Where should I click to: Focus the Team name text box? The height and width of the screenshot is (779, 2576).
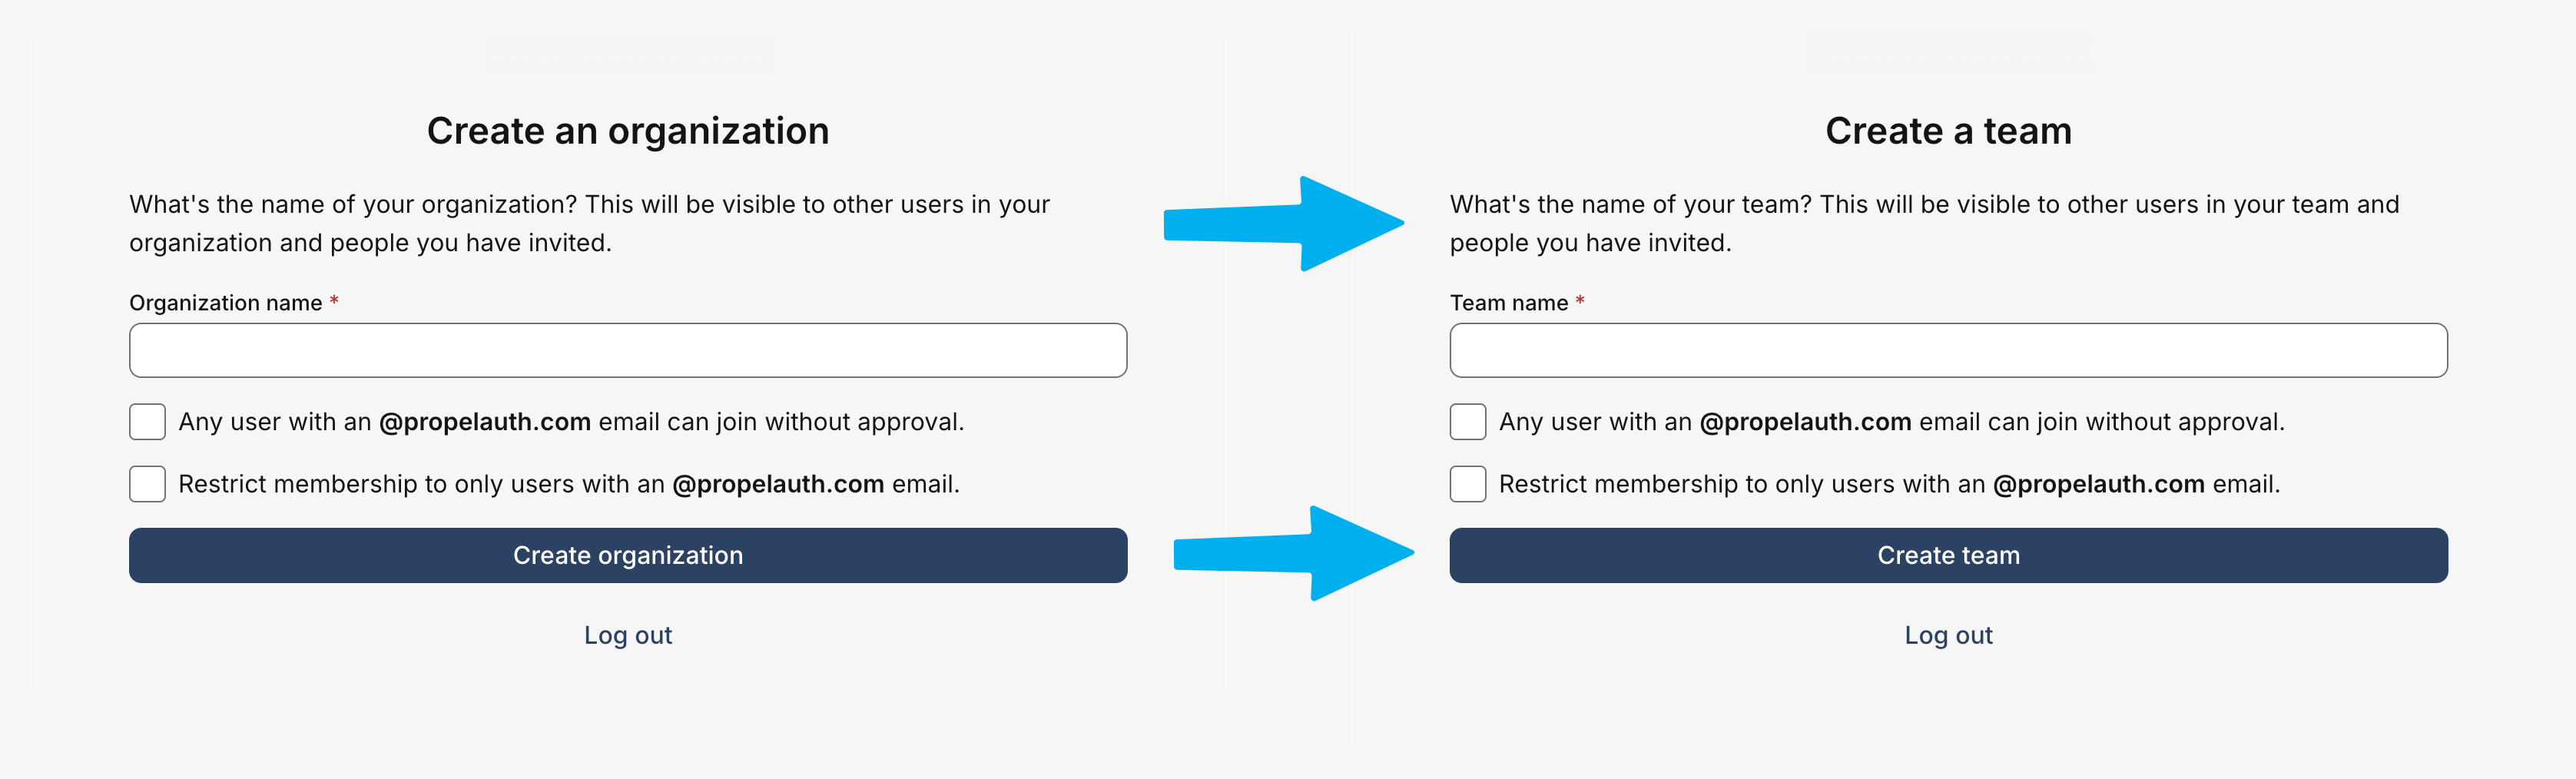1947,350
